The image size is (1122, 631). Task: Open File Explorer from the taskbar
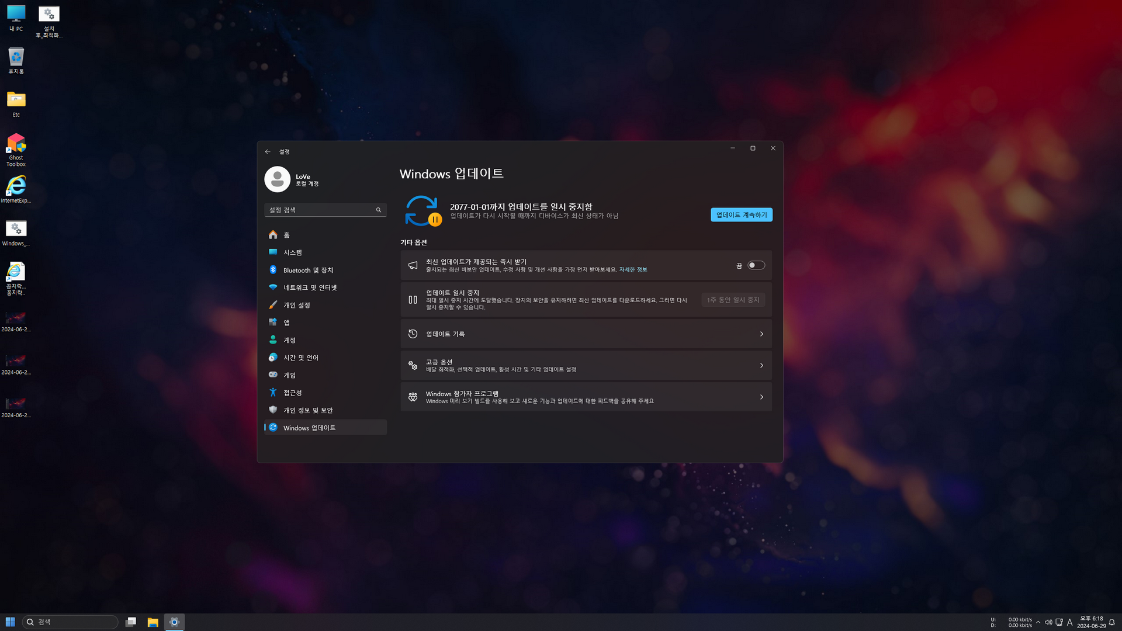point(153,622)
